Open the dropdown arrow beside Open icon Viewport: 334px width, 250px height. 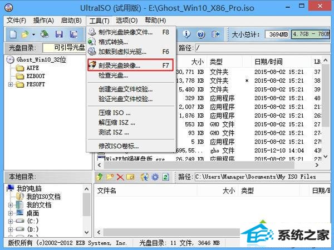(x=33, y=34)
